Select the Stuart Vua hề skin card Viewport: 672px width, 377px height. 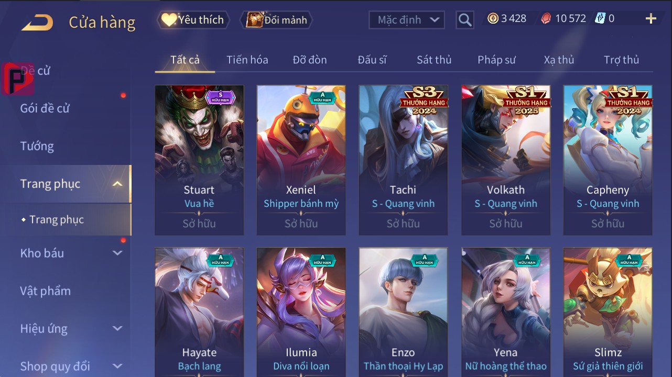click(x=199, y=160)
